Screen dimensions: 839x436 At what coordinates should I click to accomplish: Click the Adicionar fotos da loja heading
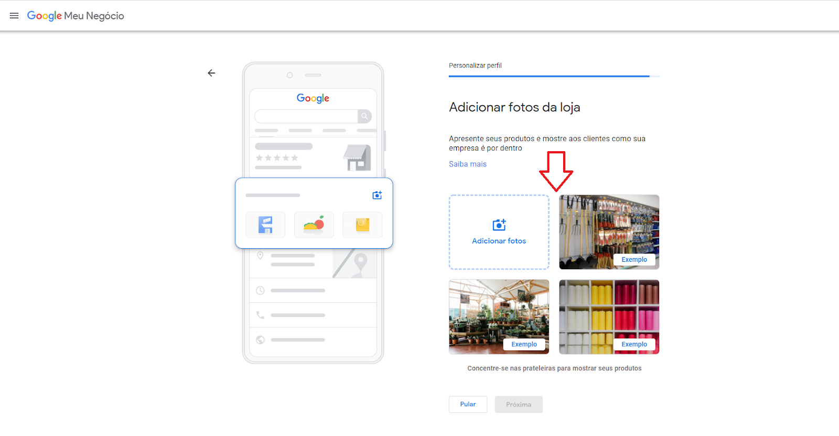pos(514,107)
